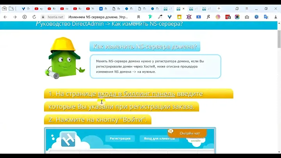281x158 pixels.
Task: Click the microphone extension icon in toolbar
Action: (x=160, y=17)
